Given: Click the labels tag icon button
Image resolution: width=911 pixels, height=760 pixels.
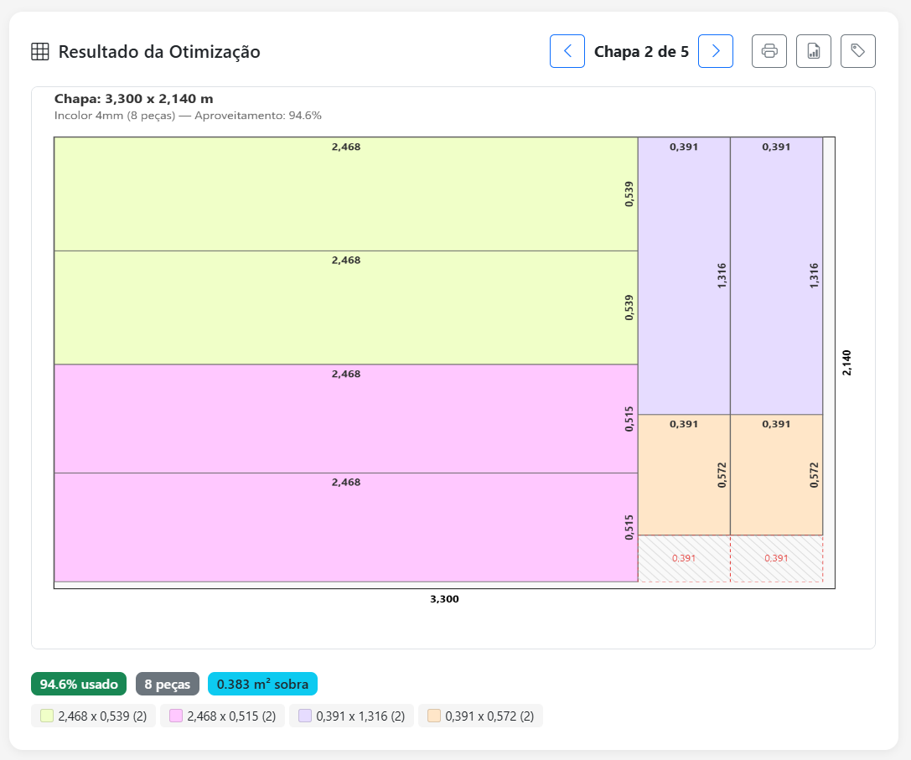Looking at the screenshot, I should [858, 51].
